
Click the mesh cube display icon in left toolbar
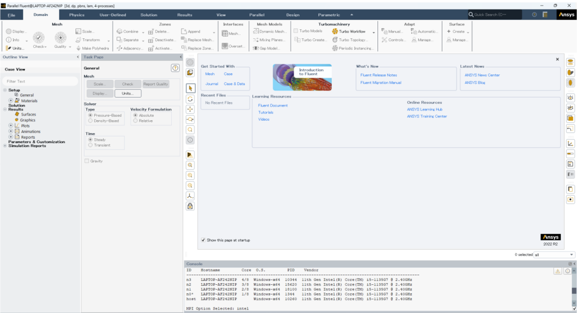tap(190, 73)
